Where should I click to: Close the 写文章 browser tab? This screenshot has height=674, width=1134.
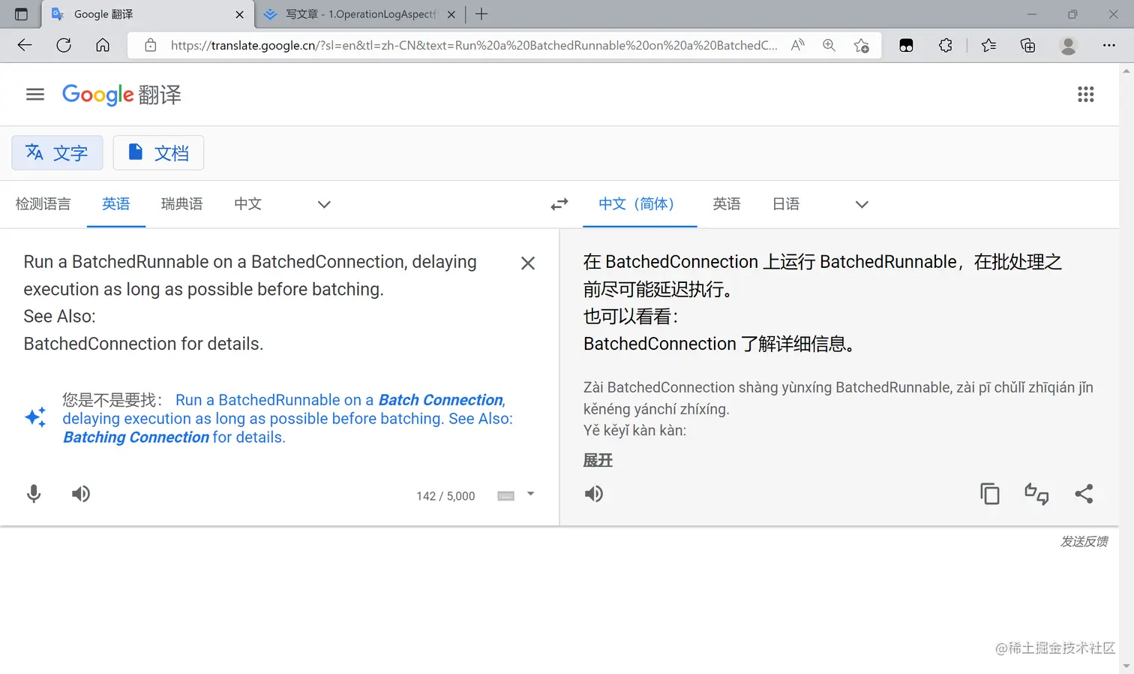click(x=451, y=14)
